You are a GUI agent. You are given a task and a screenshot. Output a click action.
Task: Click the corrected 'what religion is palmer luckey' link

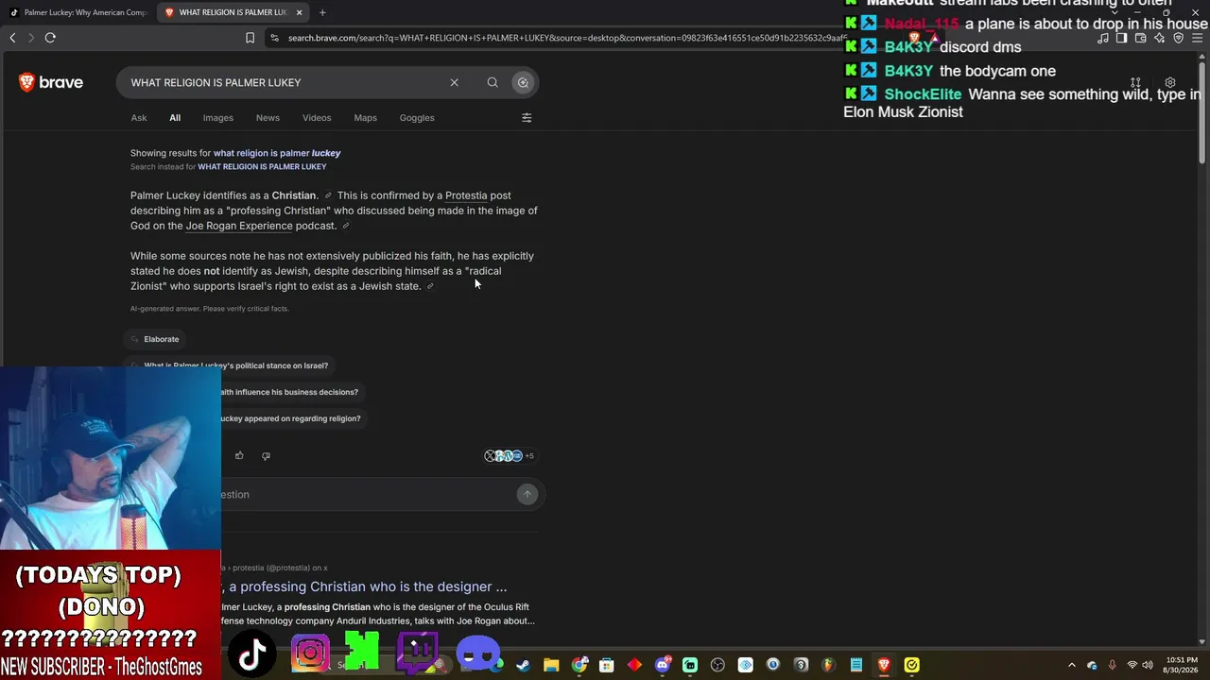(277, 153)
